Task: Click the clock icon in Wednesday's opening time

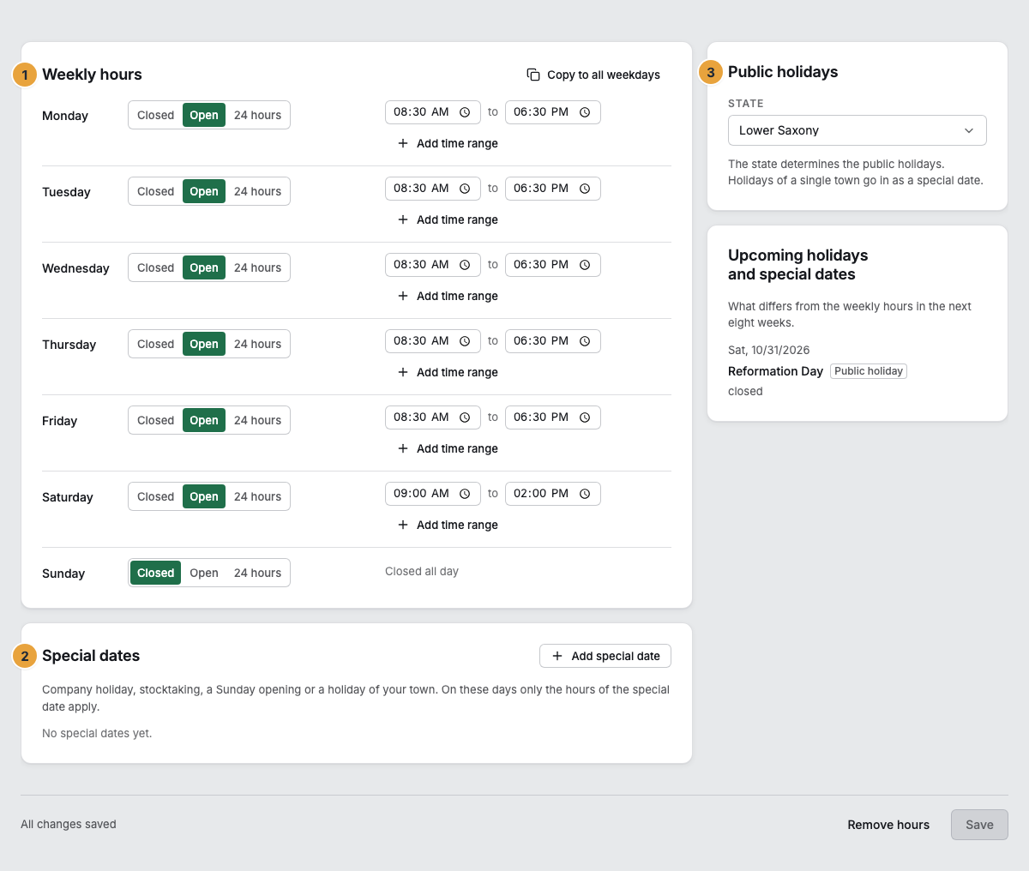Action: tap(465, 265)
